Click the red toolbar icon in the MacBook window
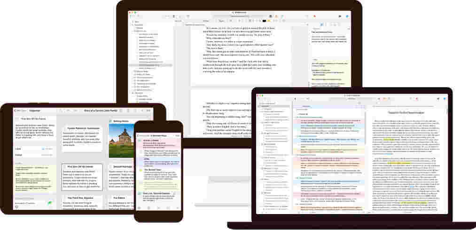The image size is (476, 230). point(416,99)
